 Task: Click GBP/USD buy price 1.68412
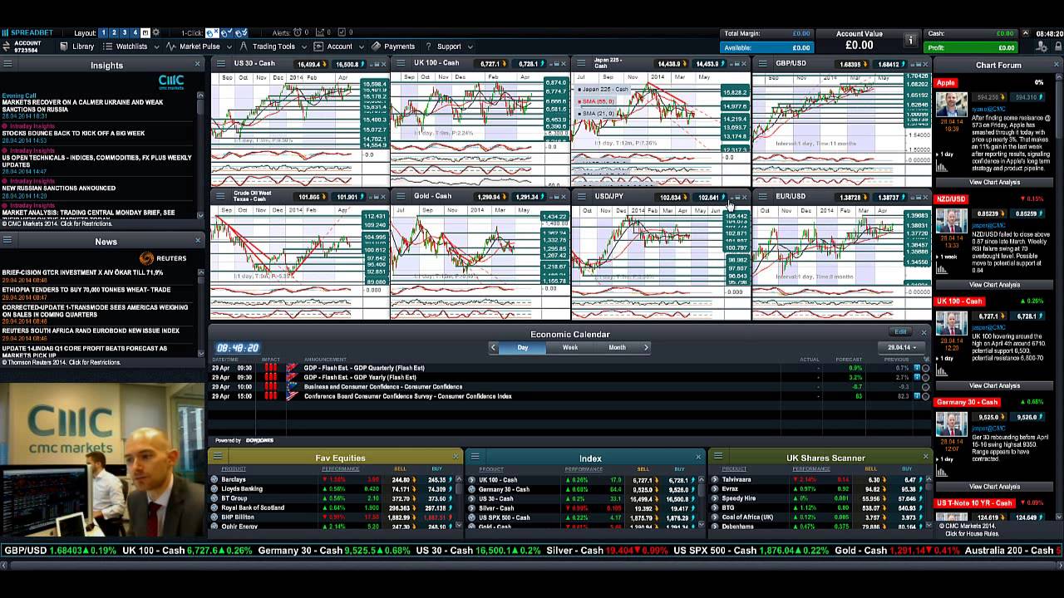tap(890, 64)
